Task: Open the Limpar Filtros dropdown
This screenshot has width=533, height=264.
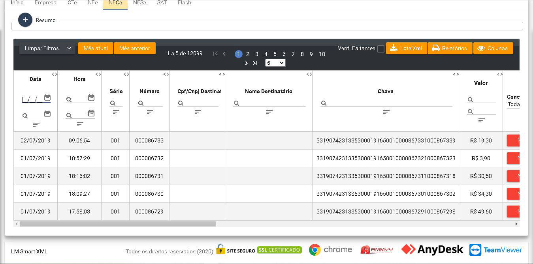Action: 47,48
